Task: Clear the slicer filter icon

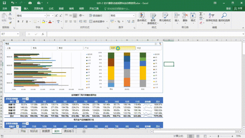Action: (x=160, y=44)
